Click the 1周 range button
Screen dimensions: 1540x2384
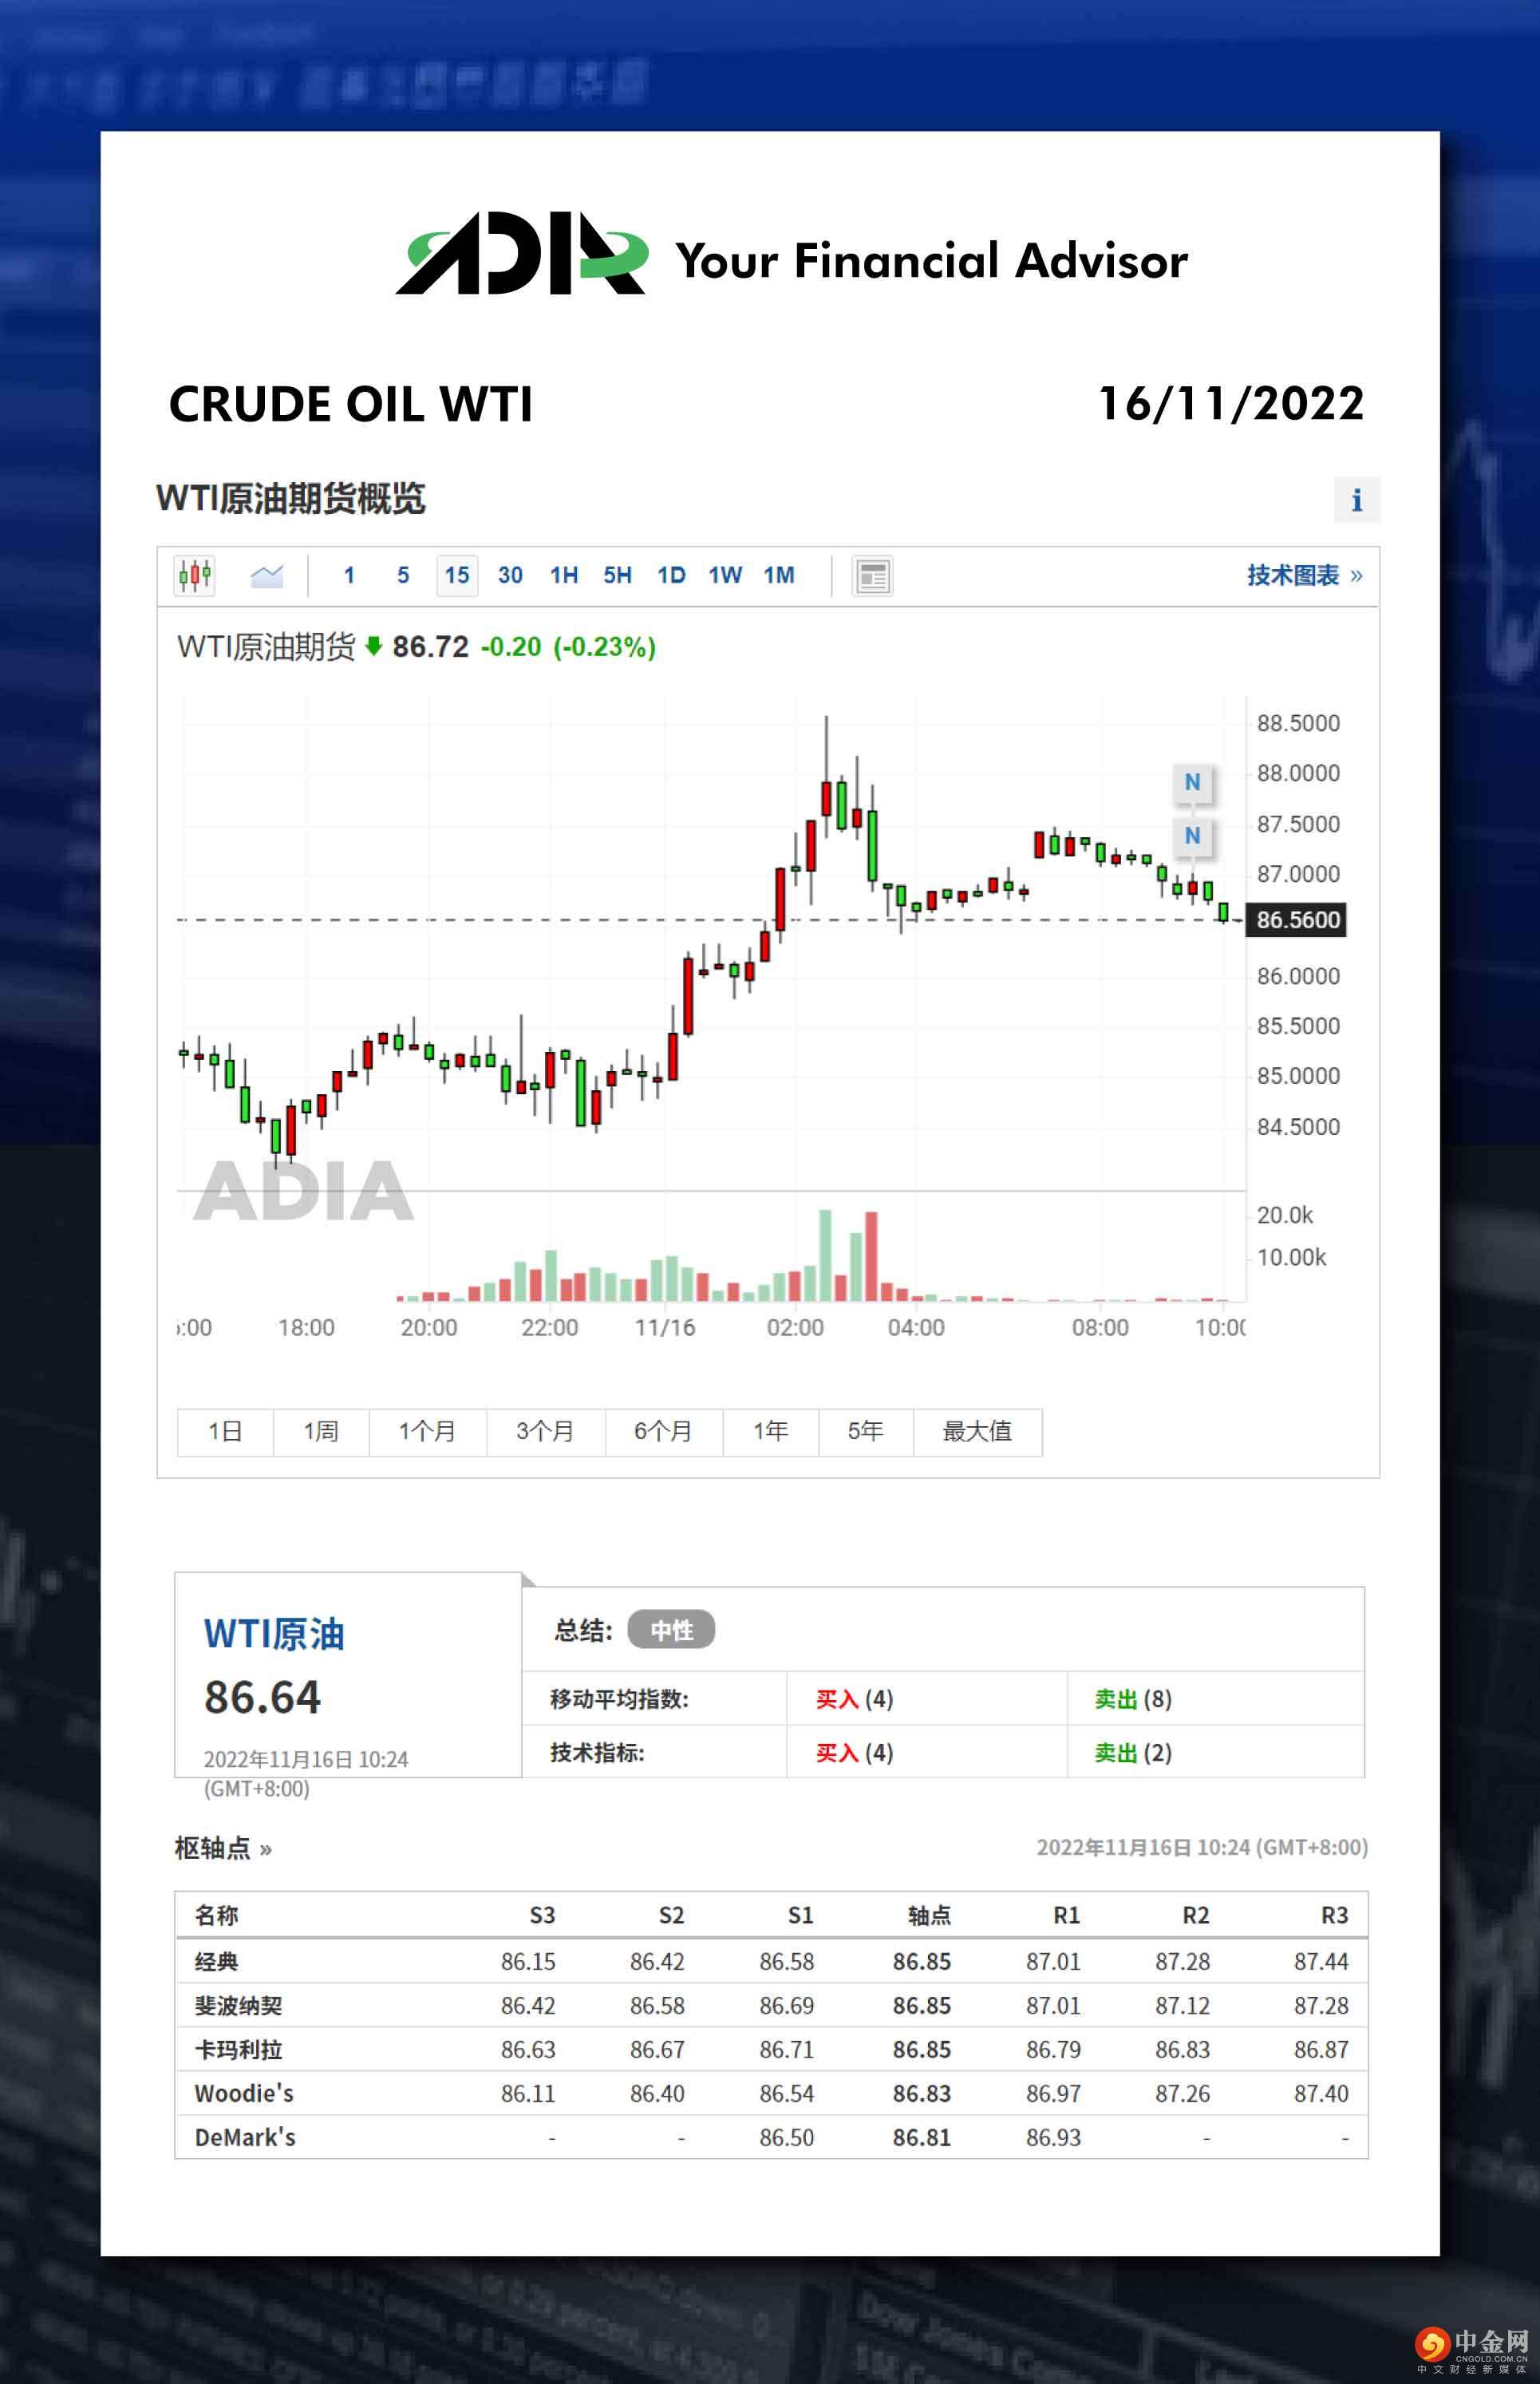[321, 1431]
